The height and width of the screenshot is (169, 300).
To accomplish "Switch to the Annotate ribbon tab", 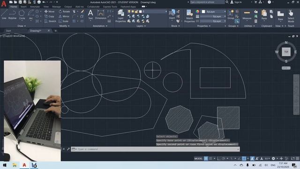I will point(35,7).
